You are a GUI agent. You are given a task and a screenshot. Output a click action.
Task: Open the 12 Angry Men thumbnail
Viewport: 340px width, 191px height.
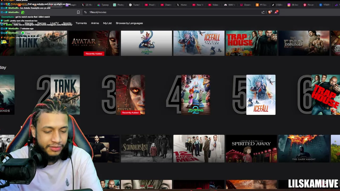point(199,149)
